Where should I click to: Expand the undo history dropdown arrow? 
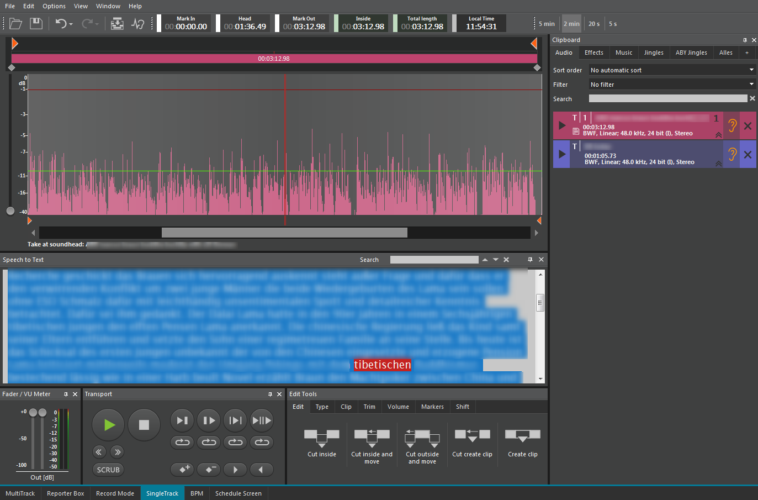71,24
